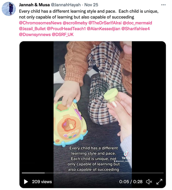
Task: Visit the @ProudHeadTeach1 profile mention
Action: pos(66,29)
